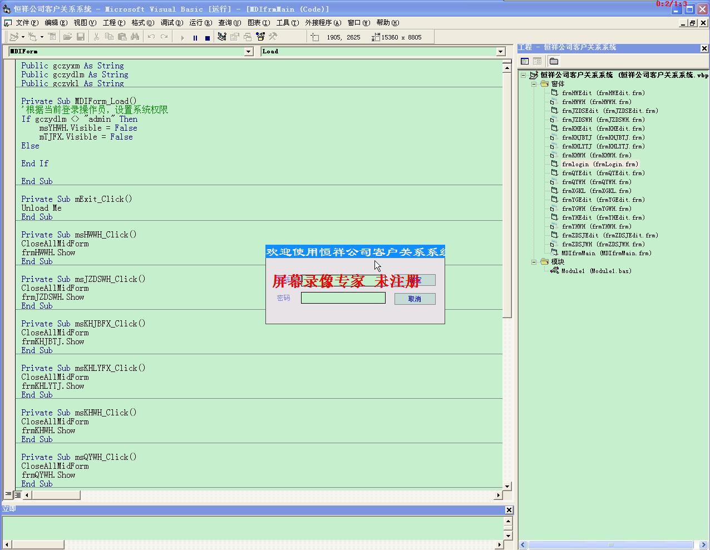
Task: Open the Object Browser toolbar icon
Action: point(260,37)
